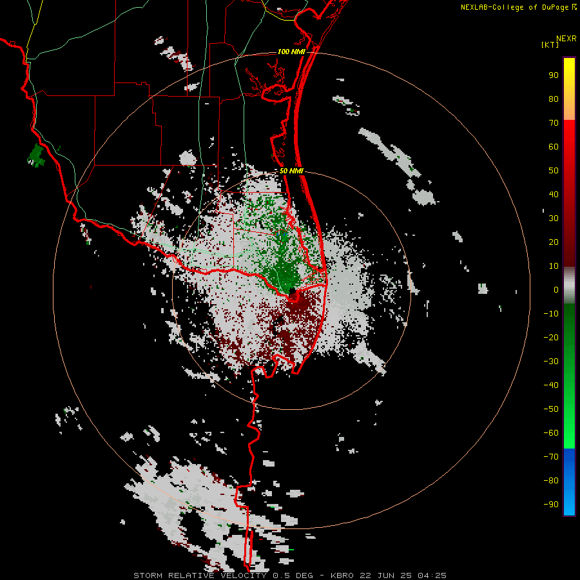The image size is (580, 580).
Task: Click the 22 JUN 25 date in the caption
Action: pos(386,575)
